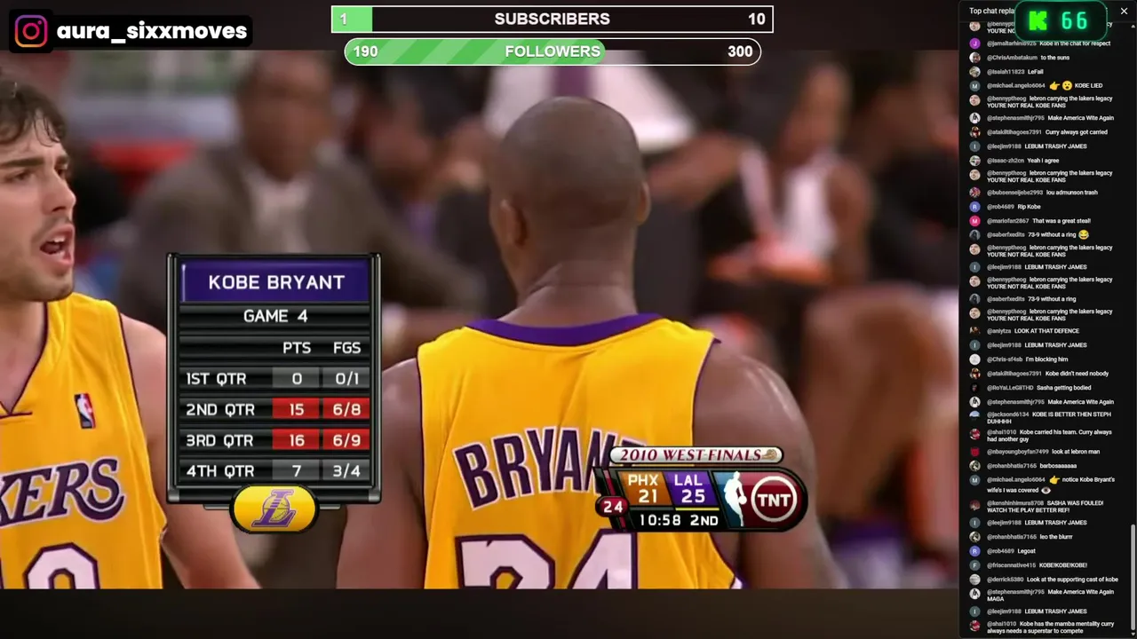Click avatar beside 'barbosaaaaaa' message

point(975,466)
